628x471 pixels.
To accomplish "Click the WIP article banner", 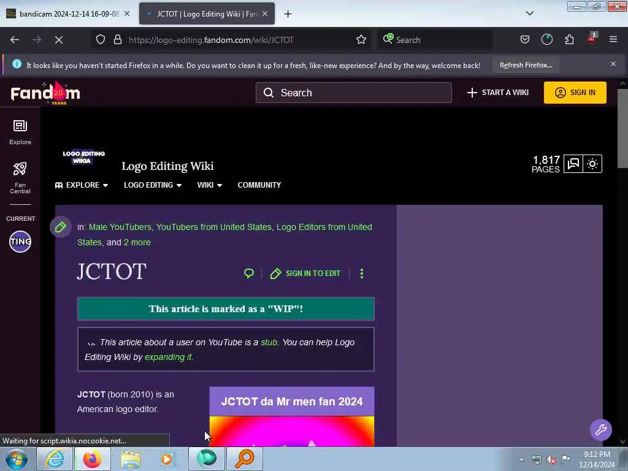I will [226, 309].
